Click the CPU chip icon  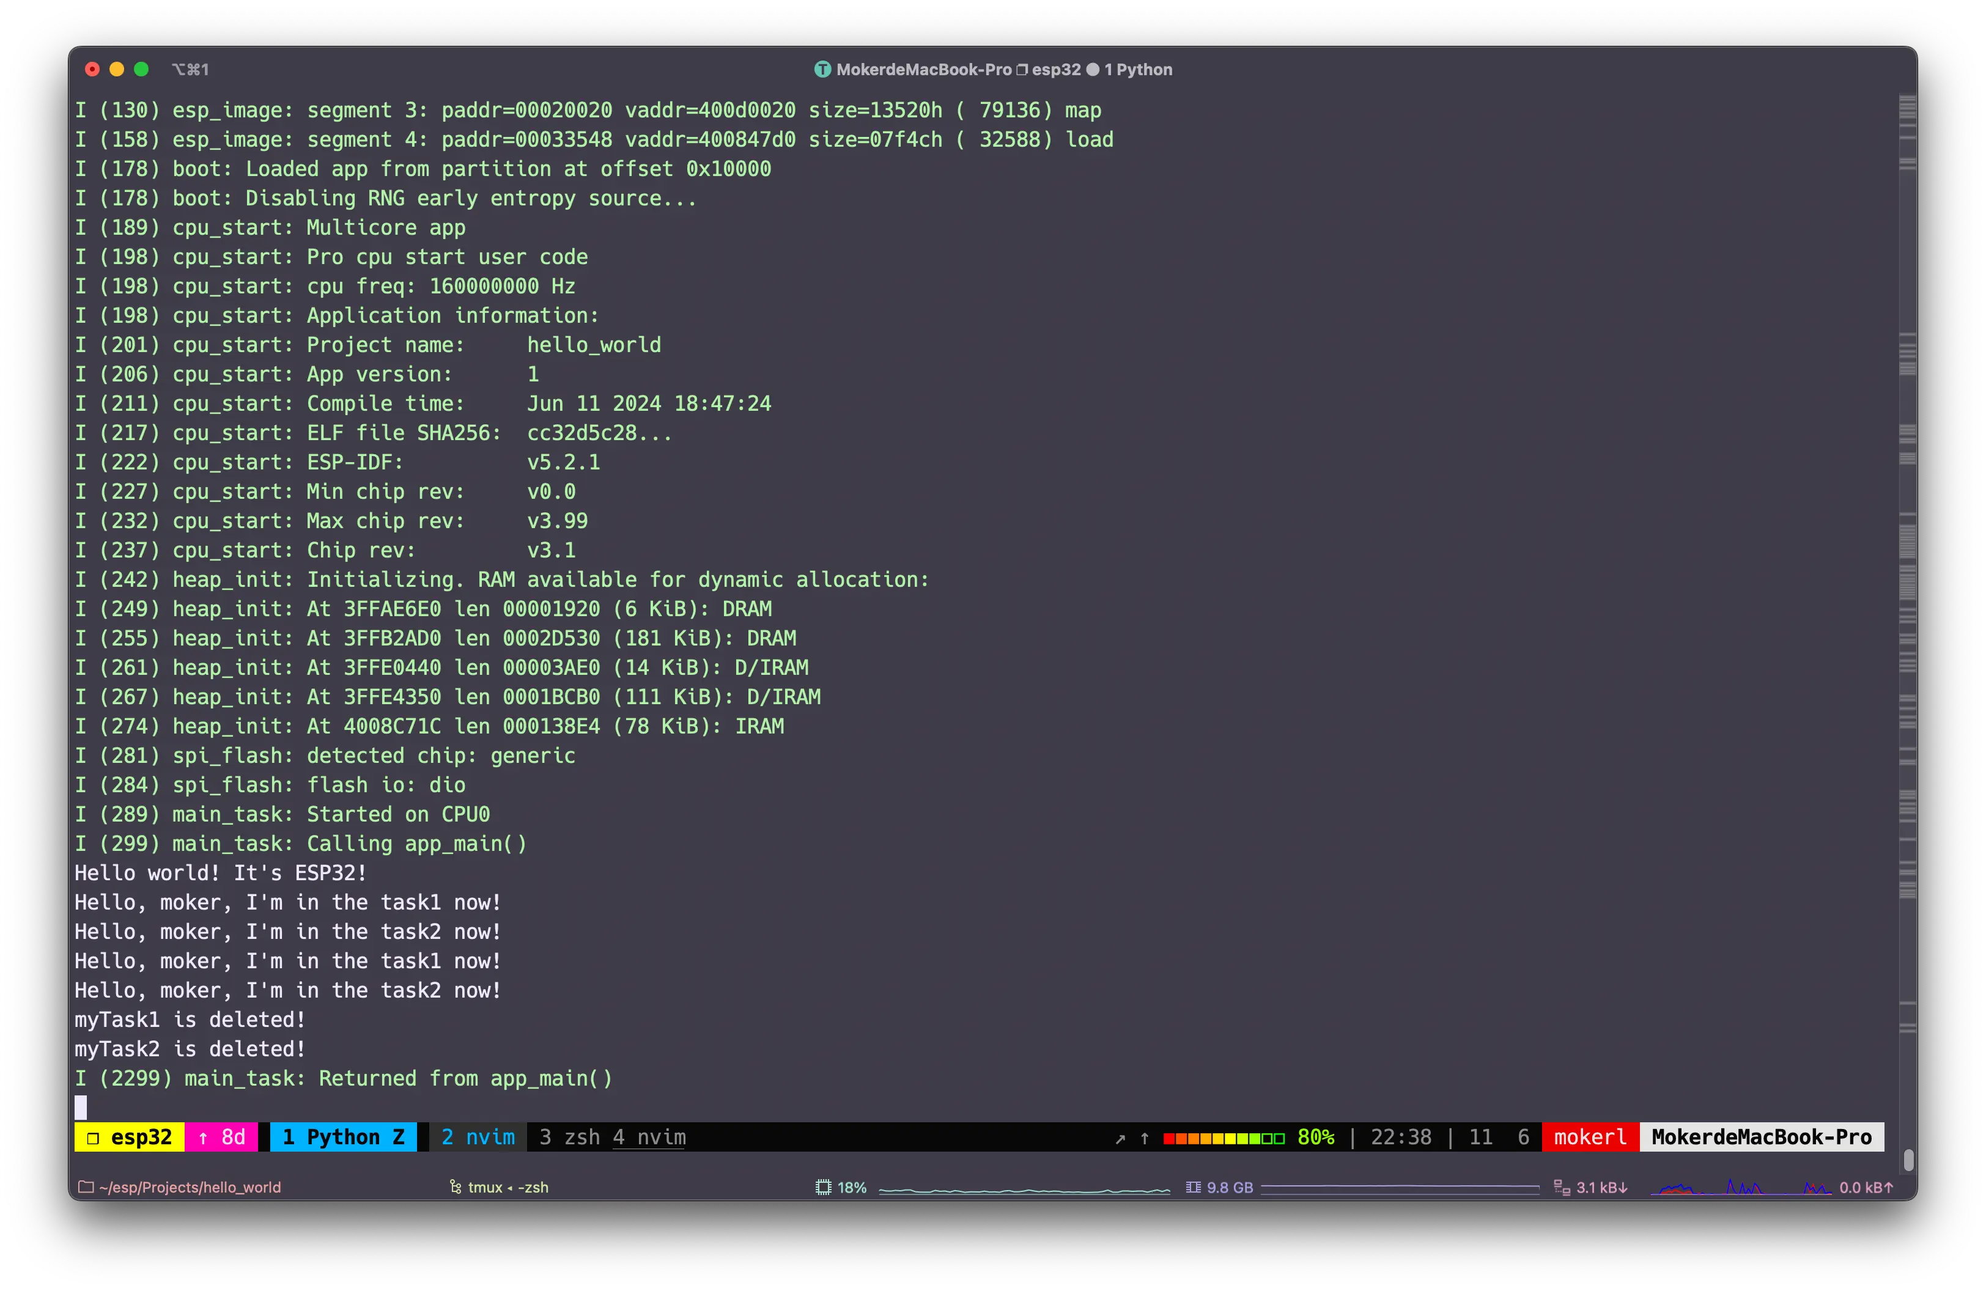[x=824, y=1186]
